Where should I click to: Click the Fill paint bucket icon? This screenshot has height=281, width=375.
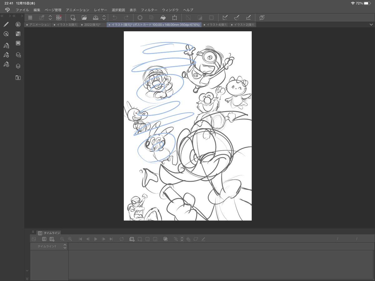pos(163,18)
